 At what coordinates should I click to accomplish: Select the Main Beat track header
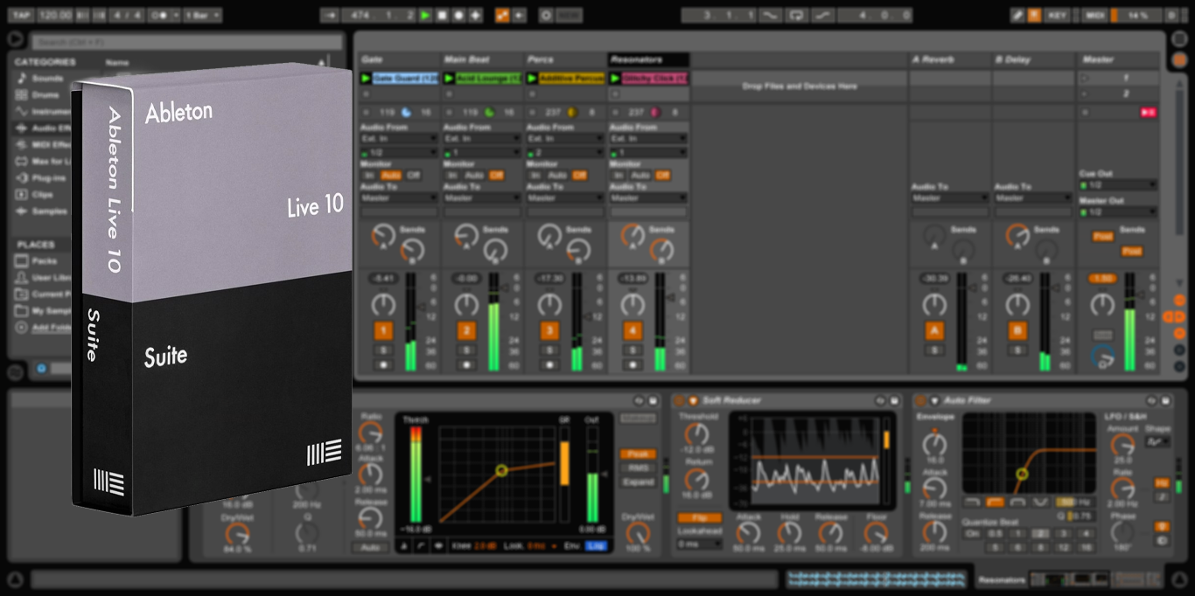point(482,59)
